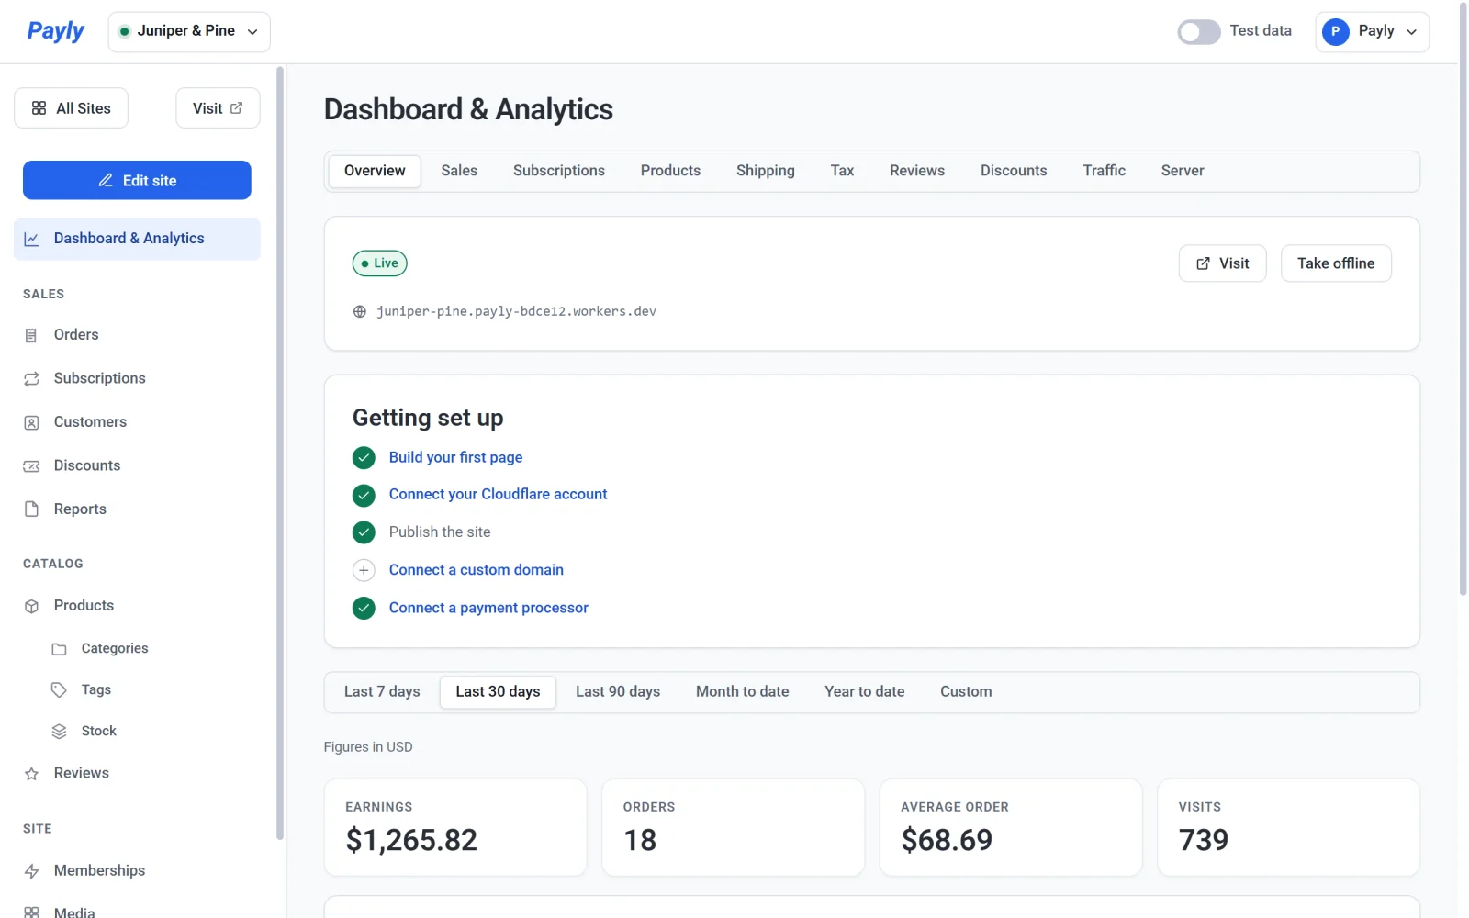The height and width of the screenshot is (918, 1469).
Task: Open the Traffic tab
Action: pos(1104,171)
